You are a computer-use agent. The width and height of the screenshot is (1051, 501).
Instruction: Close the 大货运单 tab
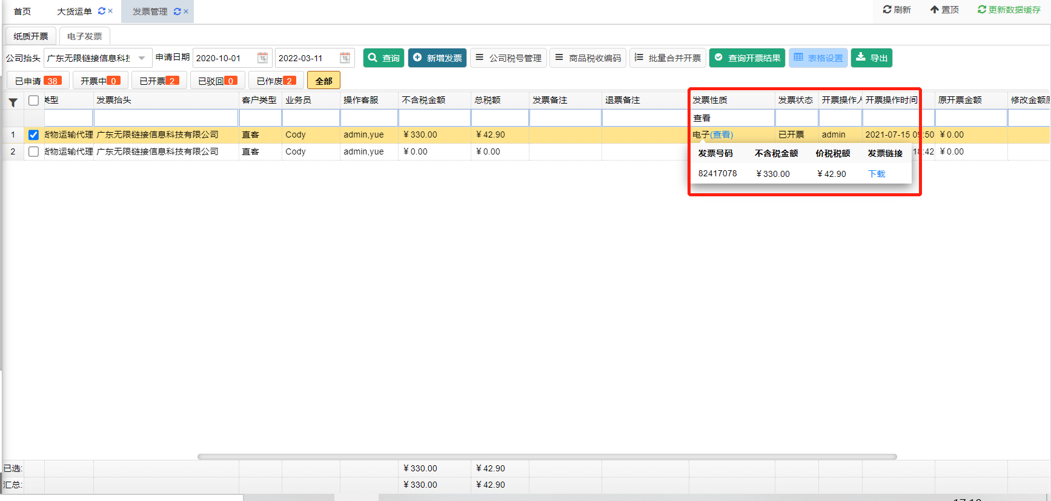click(x=110, y=11)
